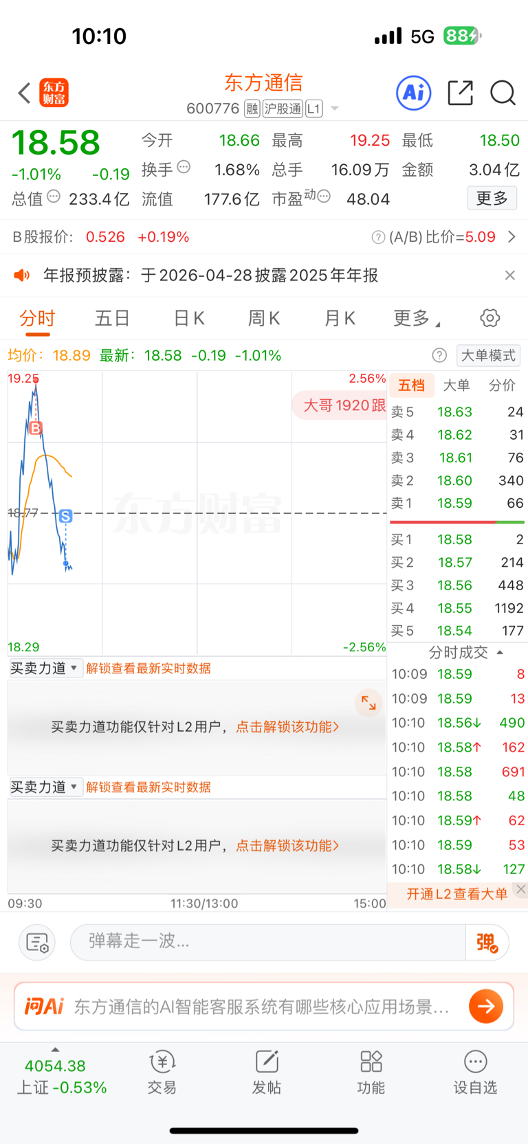Screen dimensions: 528x1144
Task: Click second 解锁查看最新实时数据 link
Action: [148, 787]
